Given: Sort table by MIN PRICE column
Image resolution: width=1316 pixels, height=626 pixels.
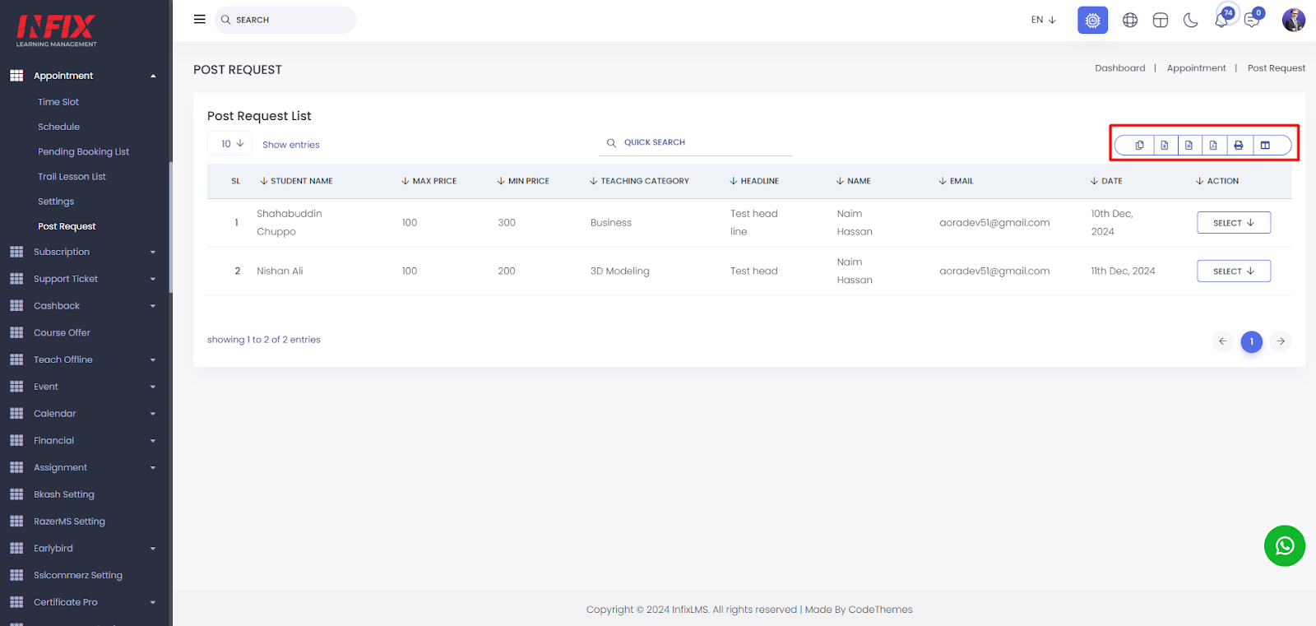Looking at the screenshot, I should [523, 181].
